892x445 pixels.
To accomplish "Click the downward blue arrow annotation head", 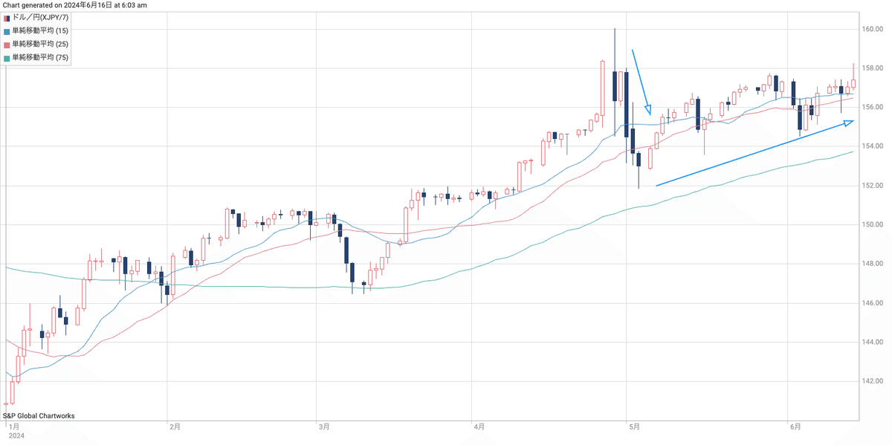I will pos(648,111).
